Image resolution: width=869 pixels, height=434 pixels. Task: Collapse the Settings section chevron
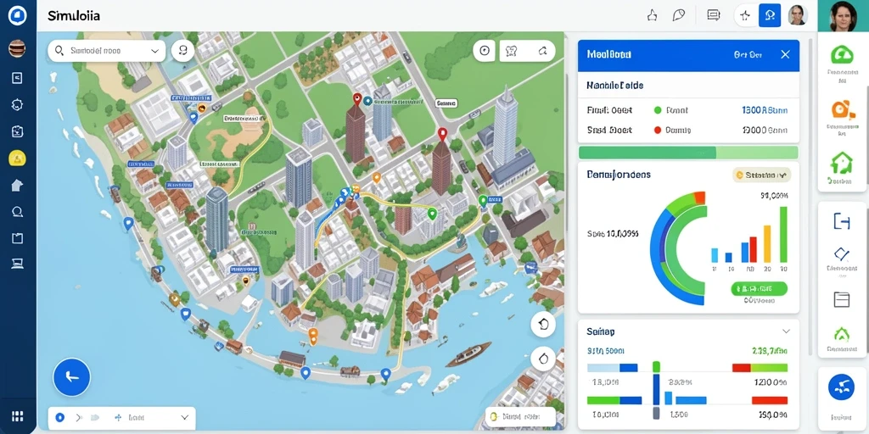point(786,331)
